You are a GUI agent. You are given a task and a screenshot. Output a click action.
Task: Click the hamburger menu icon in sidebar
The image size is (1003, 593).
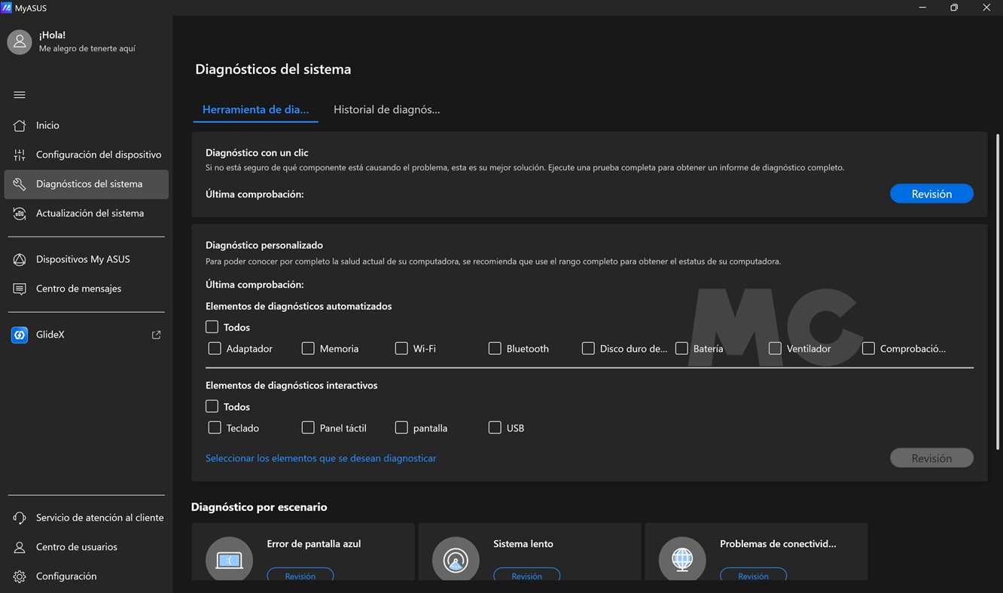click(20, 95)
